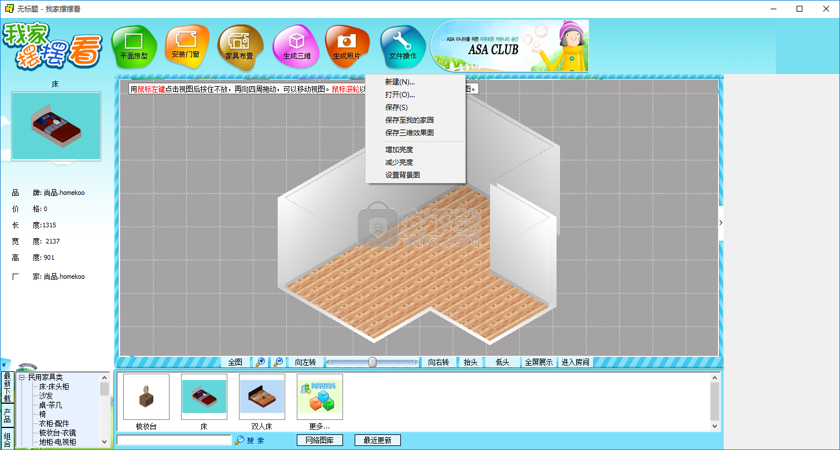840x450 pixels.
Task: Click the view rotation slider handle
Action: [x=373, y=362]
